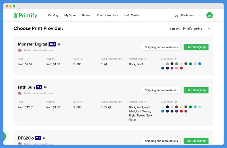Open the Orders page
This screenshot has width=227, height=148.
pyautogui.click(x=86, y=15)
